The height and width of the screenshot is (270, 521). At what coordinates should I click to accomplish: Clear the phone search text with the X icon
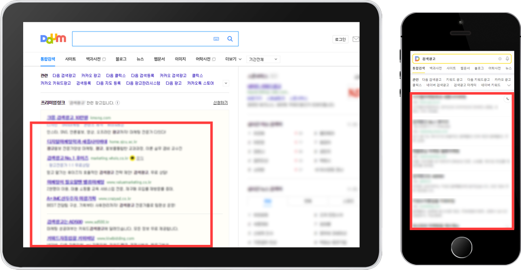500,59
